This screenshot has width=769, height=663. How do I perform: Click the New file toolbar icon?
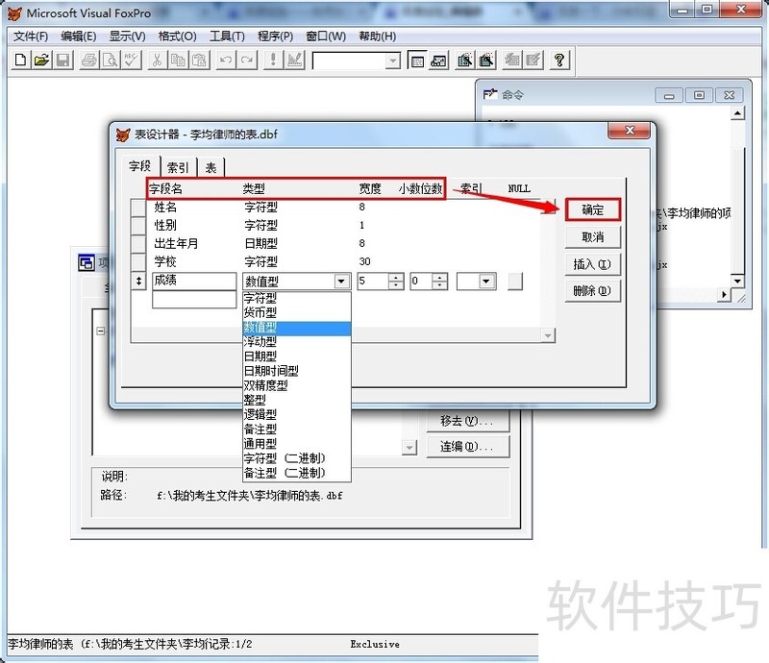tap(20, 61)
